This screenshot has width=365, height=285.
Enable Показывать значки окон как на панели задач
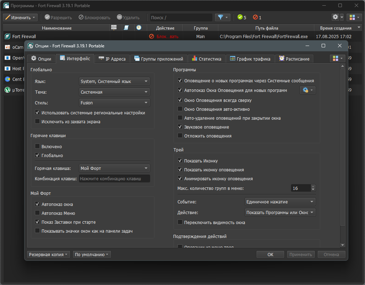(x=37, y=231)
